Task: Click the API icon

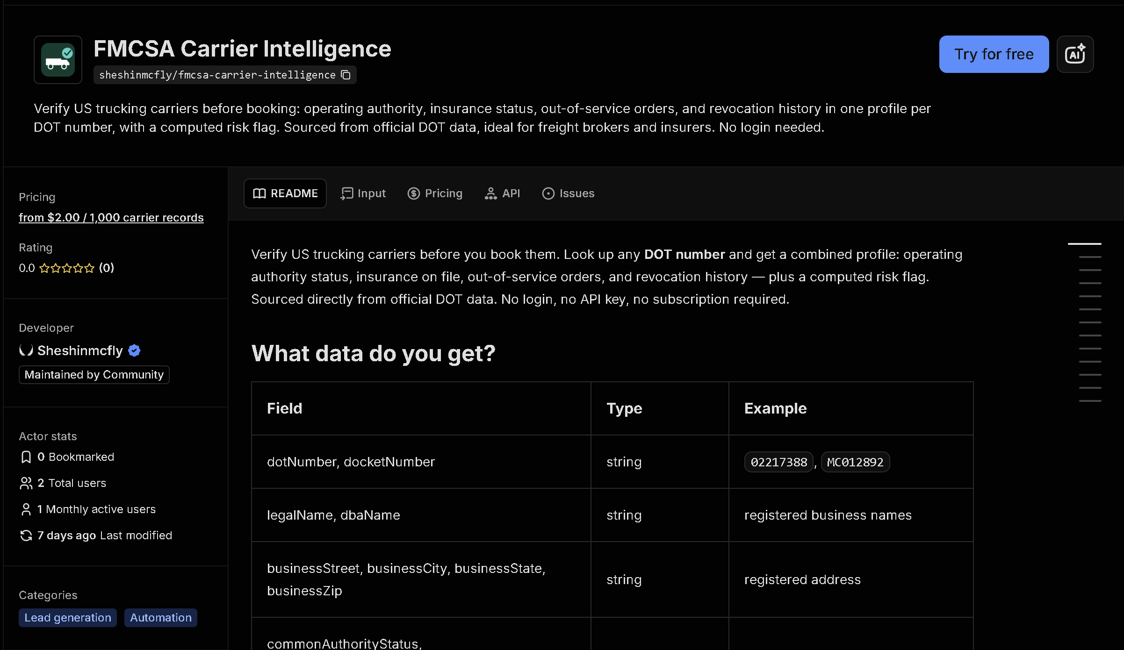Action: 490,193
